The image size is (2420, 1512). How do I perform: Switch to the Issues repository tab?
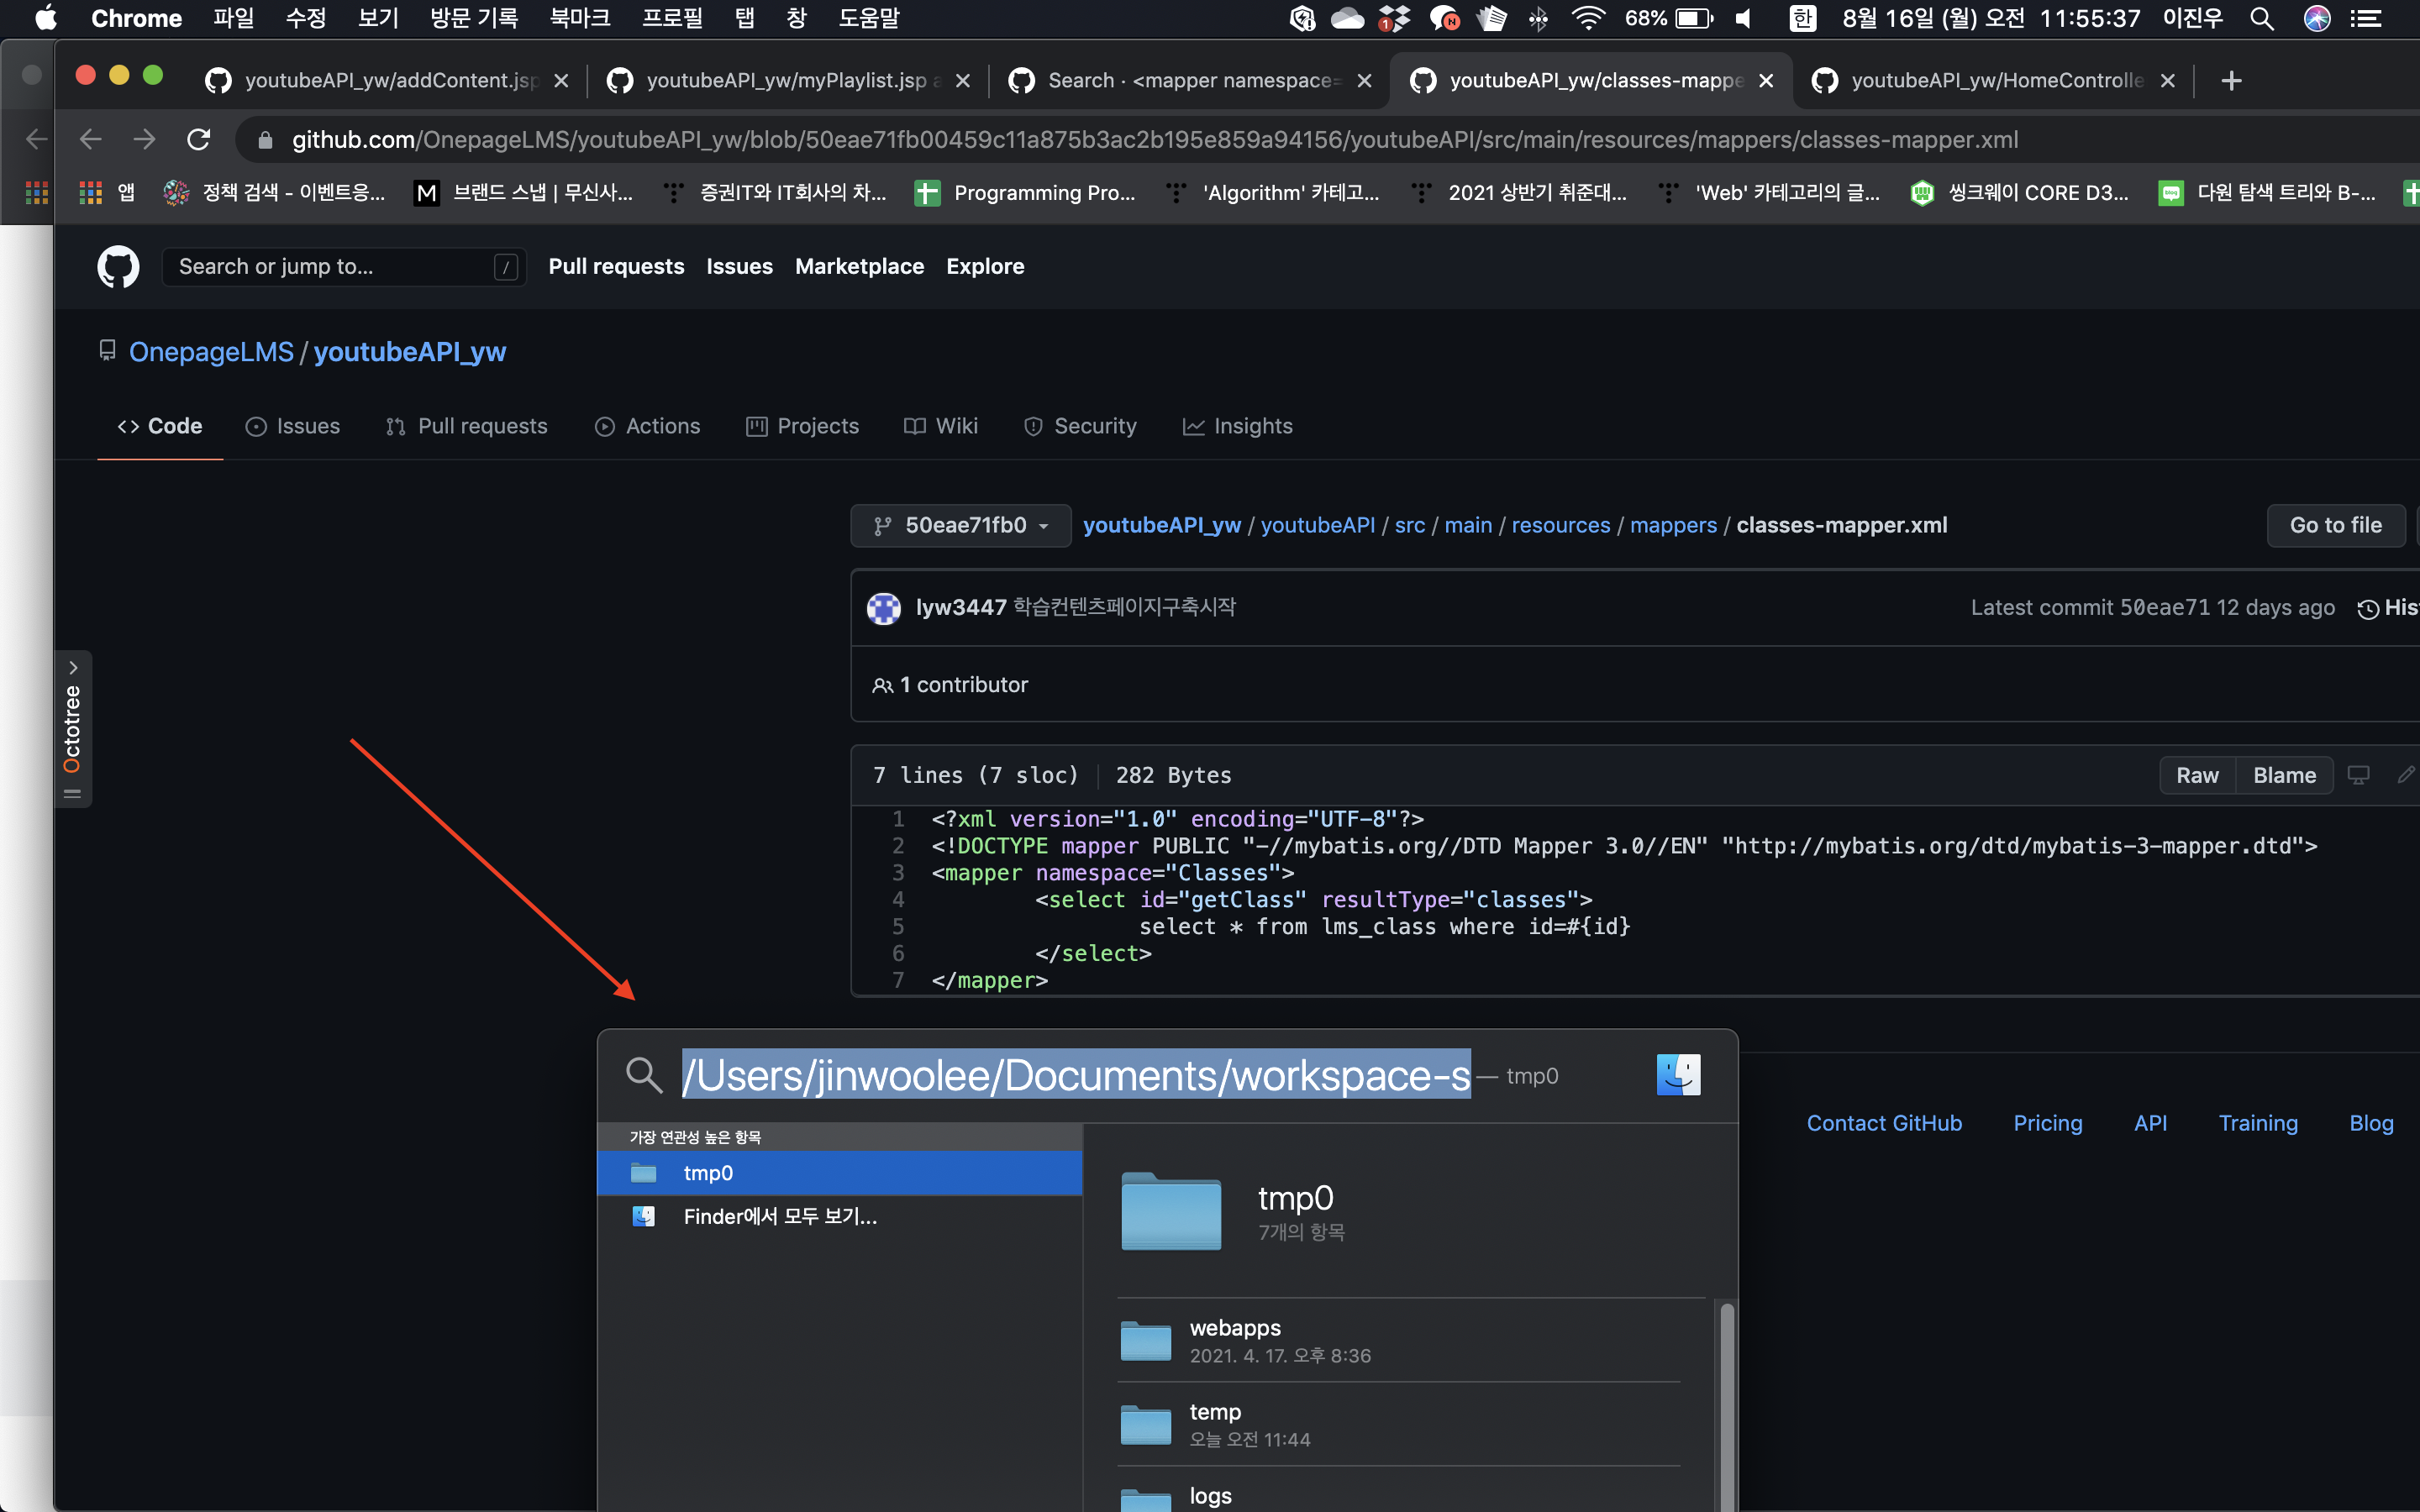pyautogui.click(x=293, y=426)
